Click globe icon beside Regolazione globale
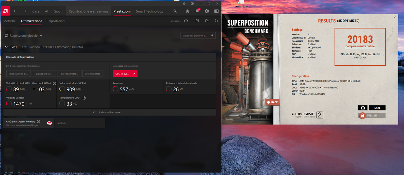This screenshot has height=175, width=404. click(x=6, y=36)
